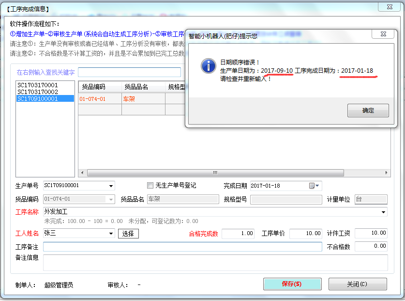Image resolution: width=405 pixels, height=301 pixels.
Task: Click the search keyword input field
Action: pyautogui.click(x=129, y=72)
